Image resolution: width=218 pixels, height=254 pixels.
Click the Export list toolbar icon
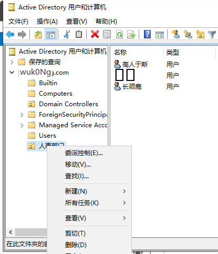(131, 34)
